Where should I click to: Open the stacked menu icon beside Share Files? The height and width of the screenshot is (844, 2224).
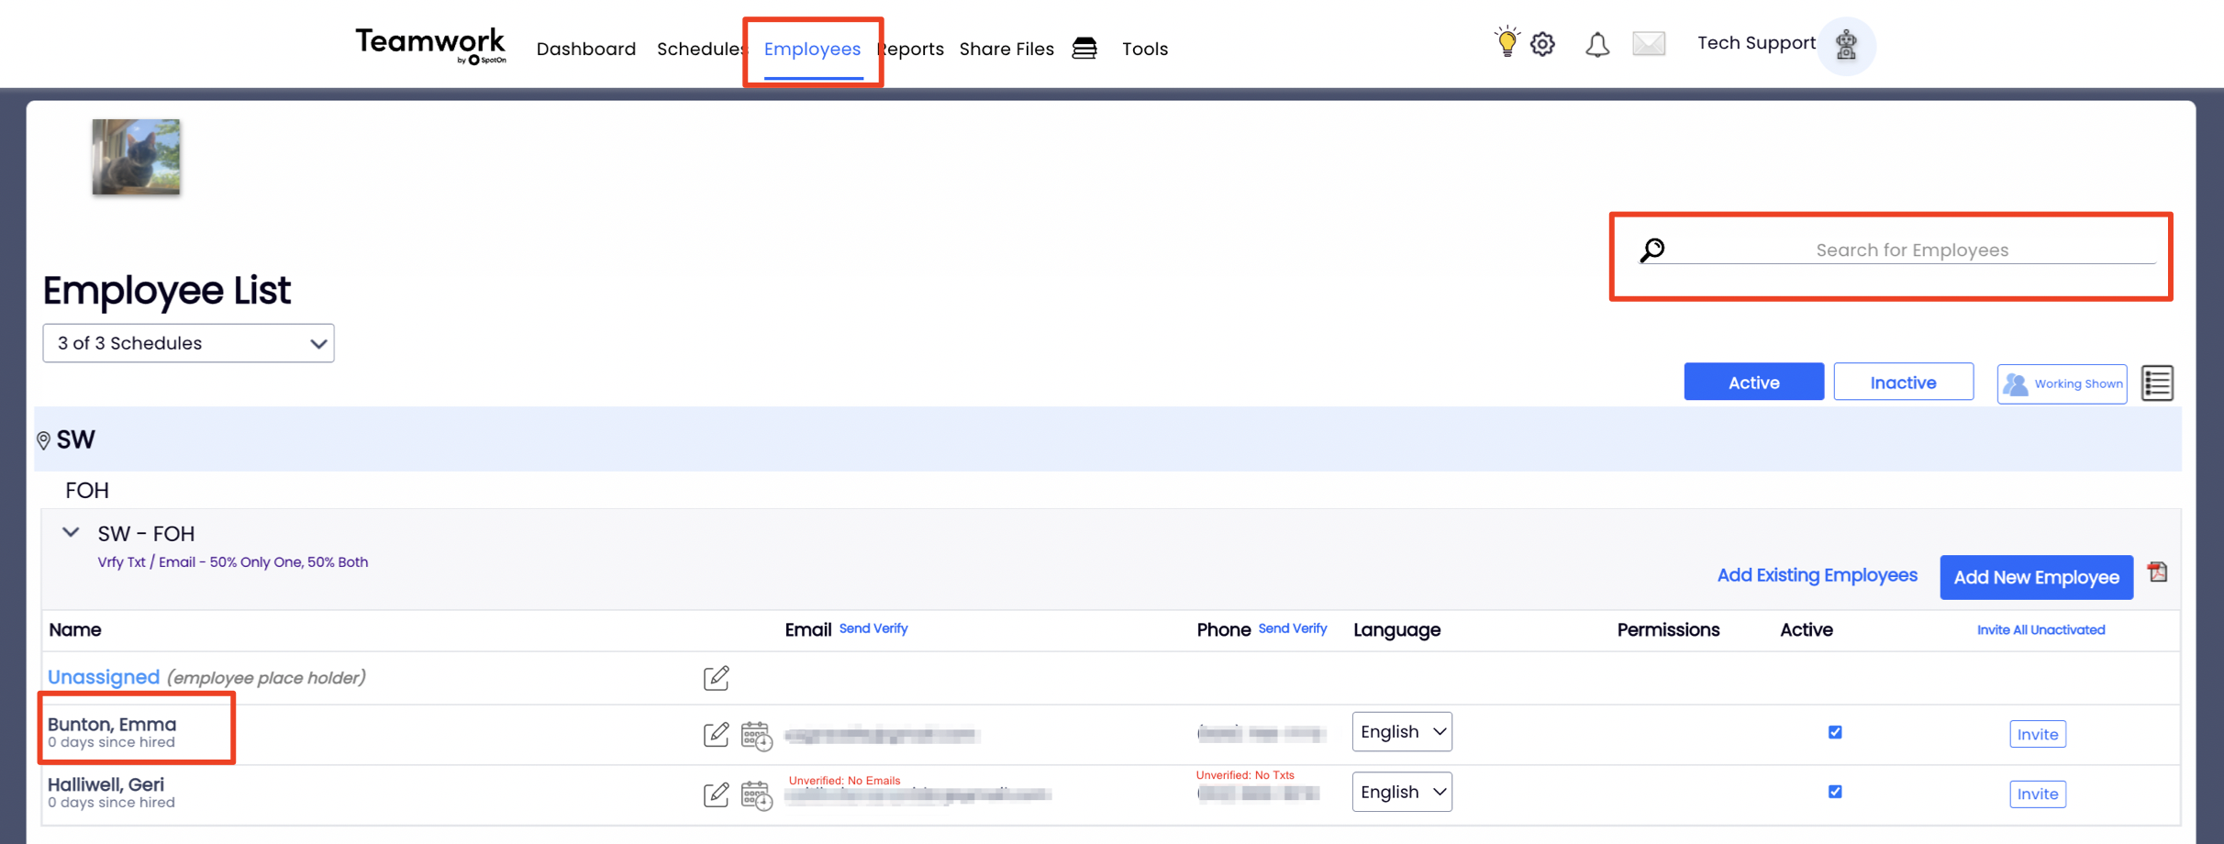point(1084,49)
